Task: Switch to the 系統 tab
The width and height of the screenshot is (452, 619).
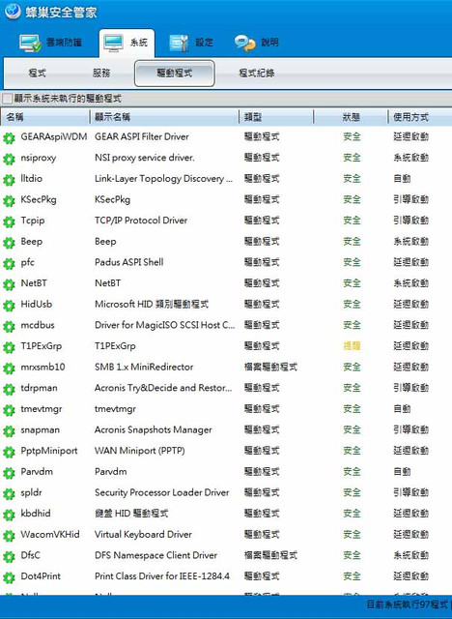Action: coord(127,43)
